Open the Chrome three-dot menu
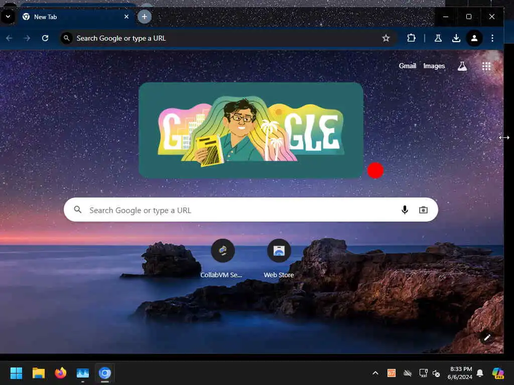 click(492, 38)
